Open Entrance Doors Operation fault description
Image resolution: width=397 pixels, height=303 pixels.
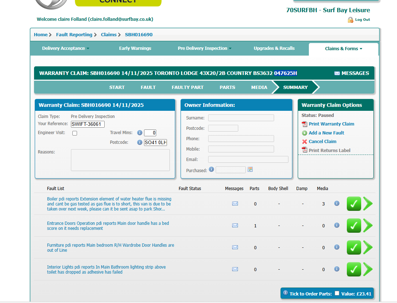[x=108, y=226]
